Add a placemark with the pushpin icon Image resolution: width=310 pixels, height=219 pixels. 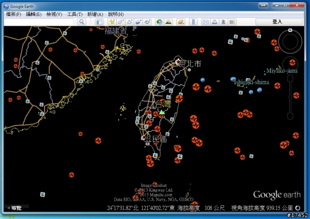pos(112,22)
